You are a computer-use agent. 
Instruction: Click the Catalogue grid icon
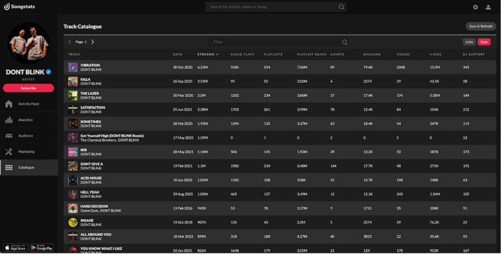point(9,168)
